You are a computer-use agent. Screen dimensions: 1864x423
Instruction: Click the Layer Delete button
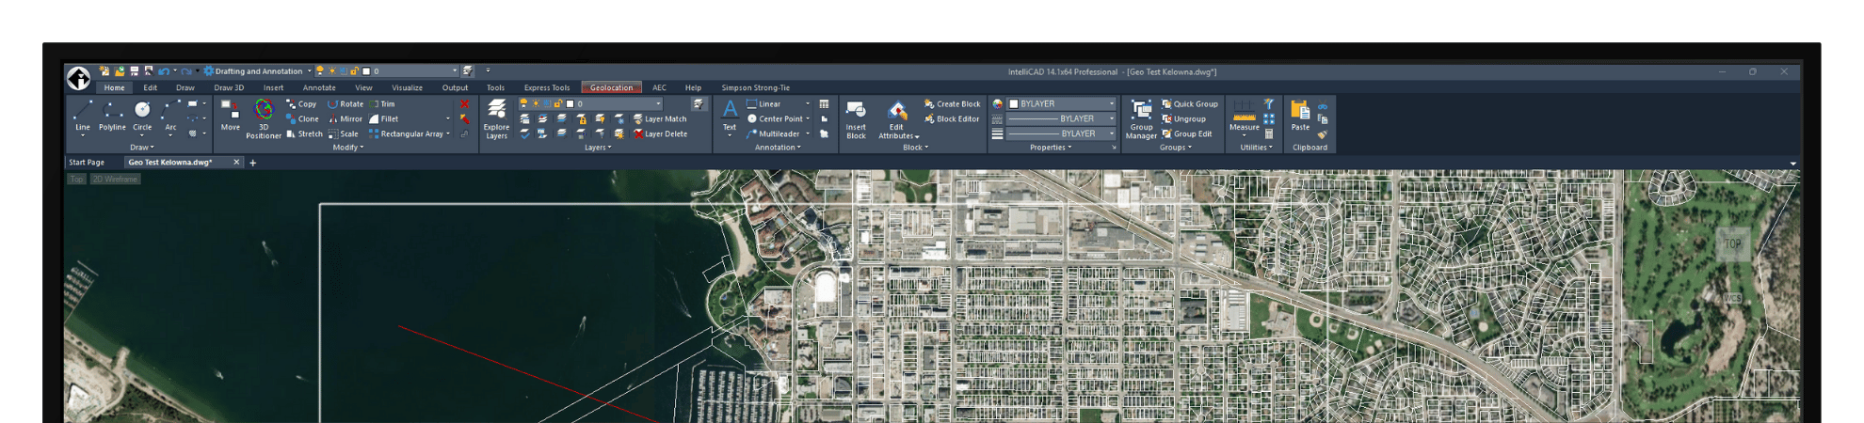(660, 134)
